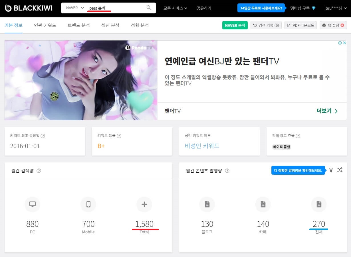Image resolution: width=351 pixels, height=257 pixels.
Task: Click the keyword search input field
Action: tap(116, 8)
